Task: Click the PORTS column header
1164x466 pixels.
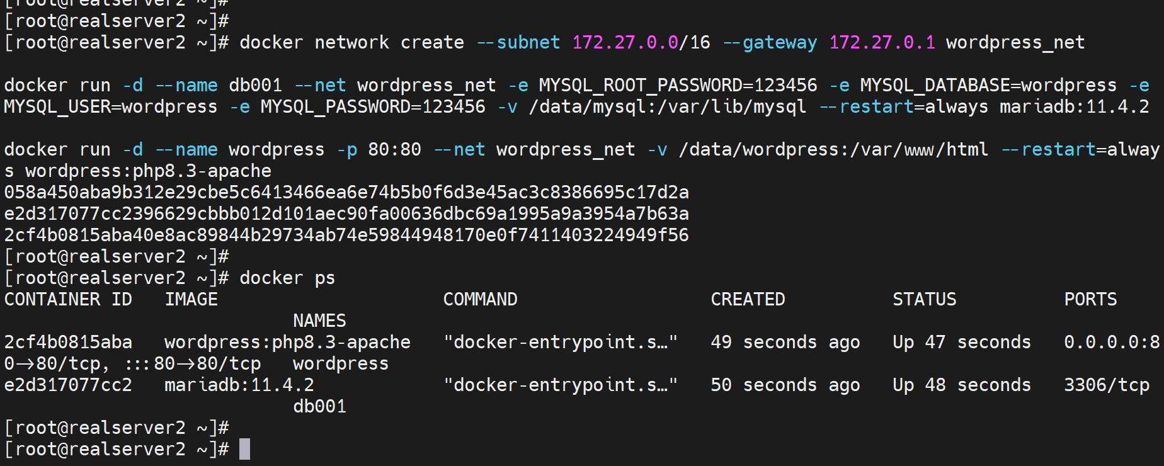Action: pyautogui.click(x=1090, y=299)
